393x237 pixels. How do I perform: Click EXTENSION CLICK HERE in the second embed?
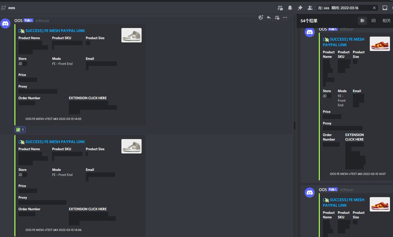coord(88,209)
